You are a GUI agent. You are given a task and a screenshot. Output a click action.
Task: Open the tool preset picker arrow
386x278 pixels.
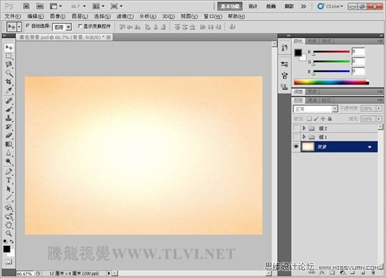[x=19, y=27]
